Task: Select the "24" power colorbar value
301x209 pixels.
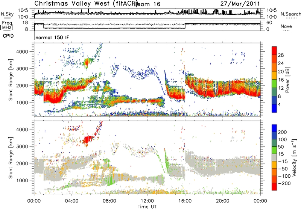Action: pyautogui.click(x=281, y=63)
